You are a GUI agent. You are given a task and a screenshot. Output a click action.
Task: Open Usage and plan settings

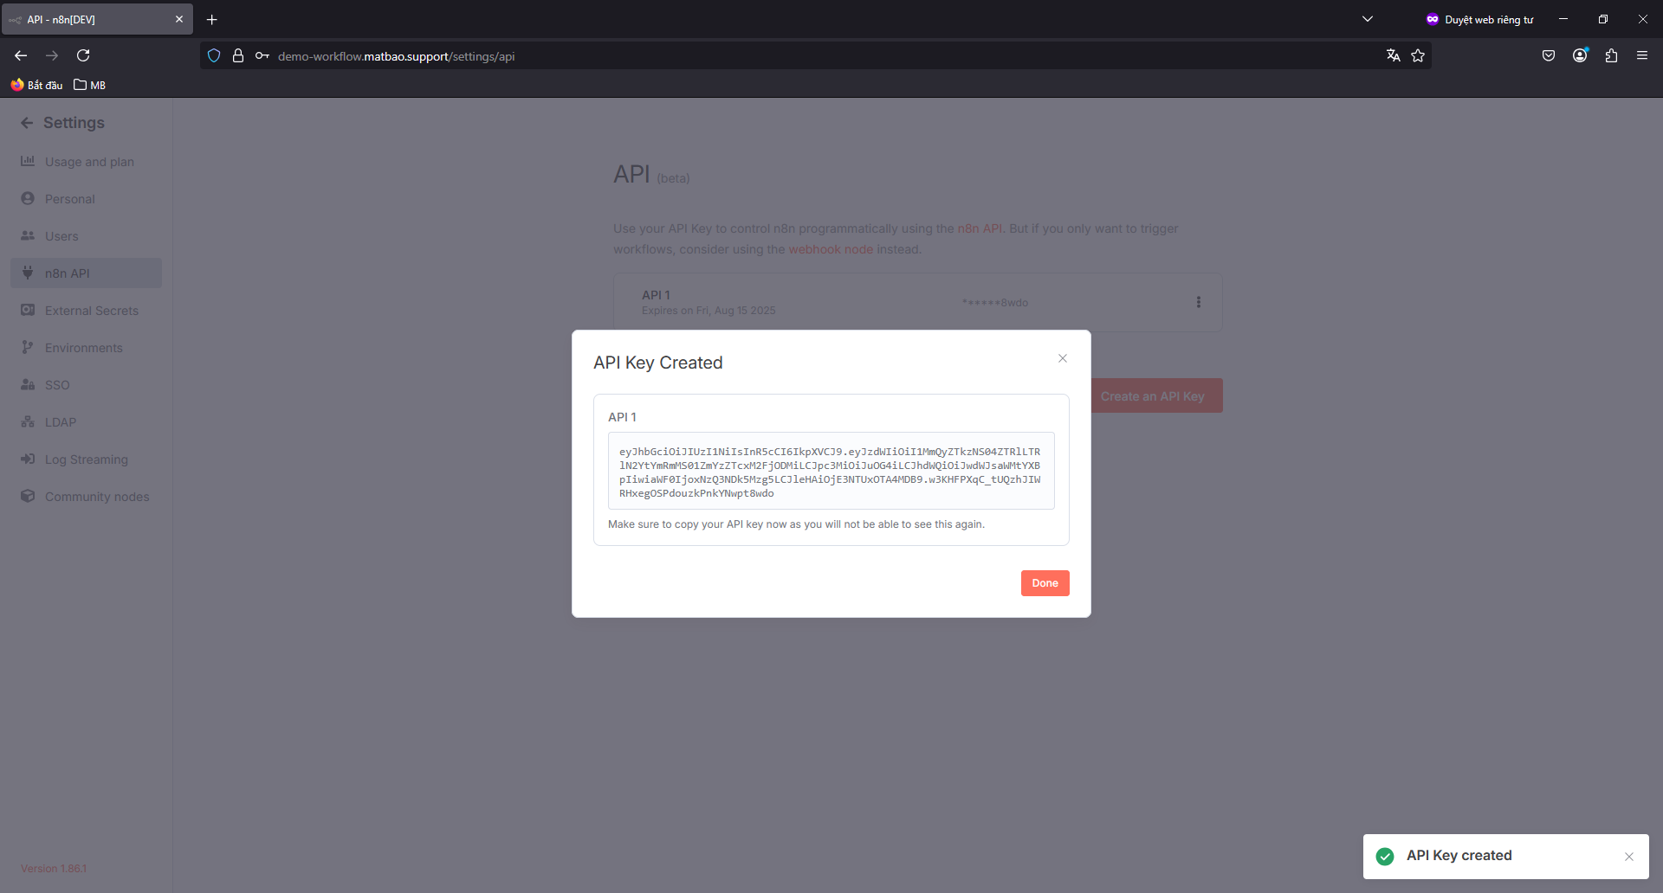click(87, 162)
